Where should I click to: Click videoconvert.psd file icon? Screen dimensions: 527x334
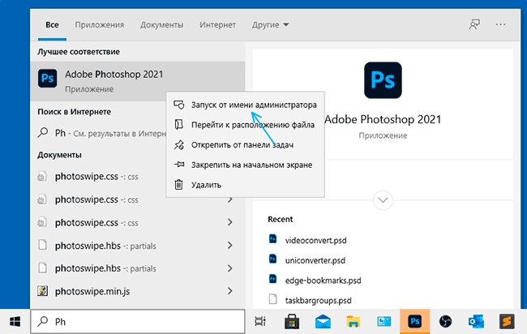tap(273, 239)
